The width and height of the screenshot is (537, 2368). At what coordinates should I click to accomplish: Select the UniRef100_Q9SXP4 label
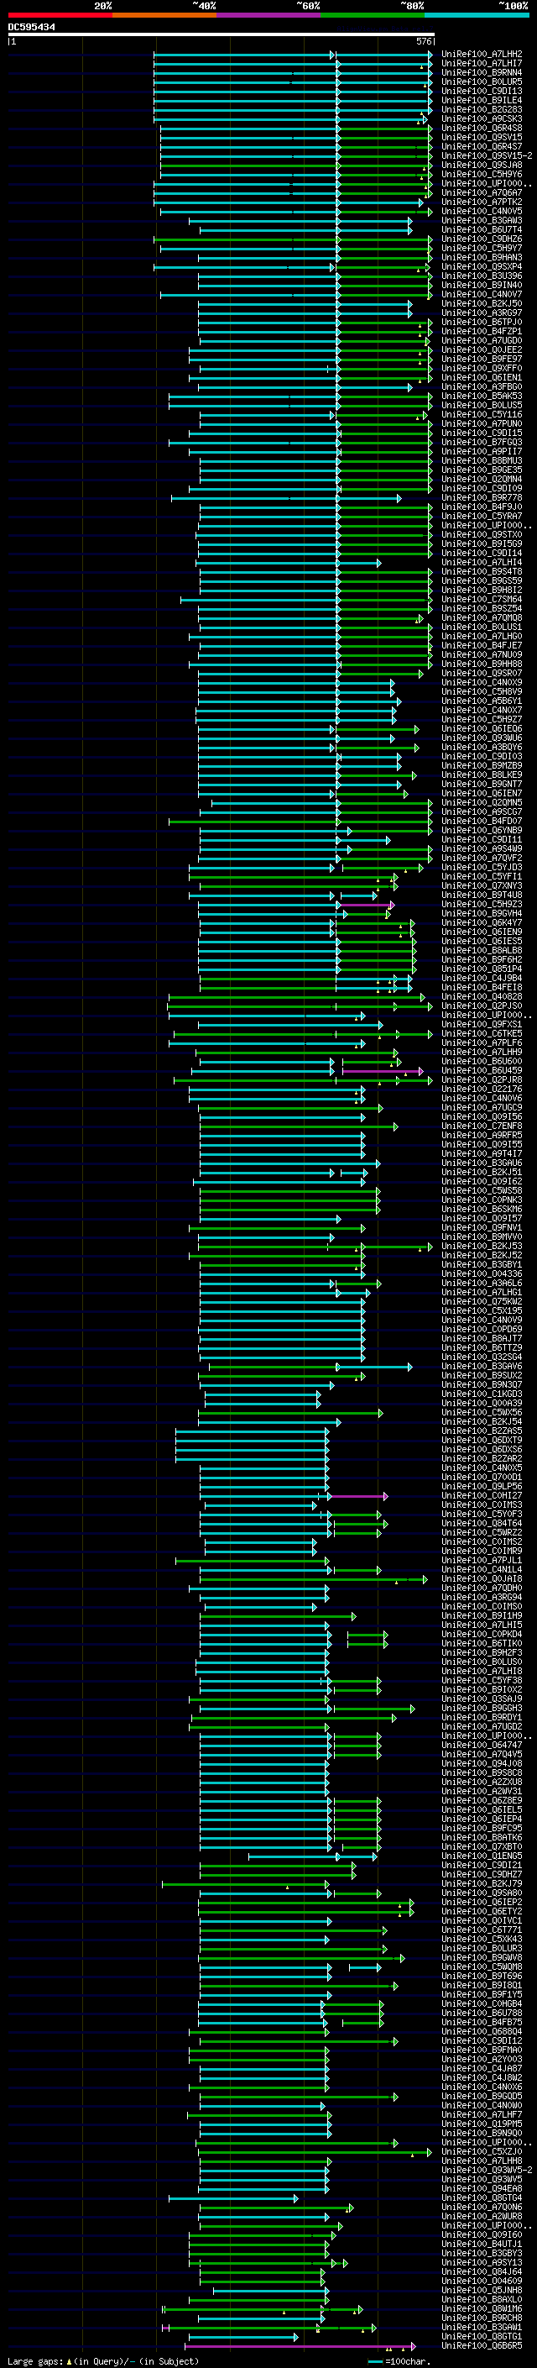tap(482, 266)
